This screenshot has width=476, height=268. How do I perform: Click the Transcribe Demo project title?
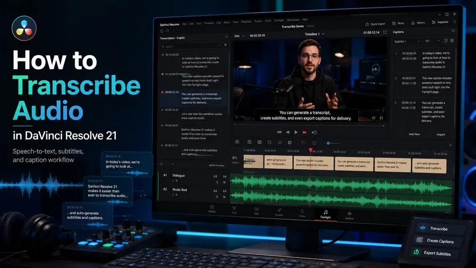point(293,26)
